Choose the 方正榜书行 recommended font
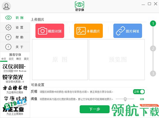This screenshot has height=118, width=159. point(15,90)
